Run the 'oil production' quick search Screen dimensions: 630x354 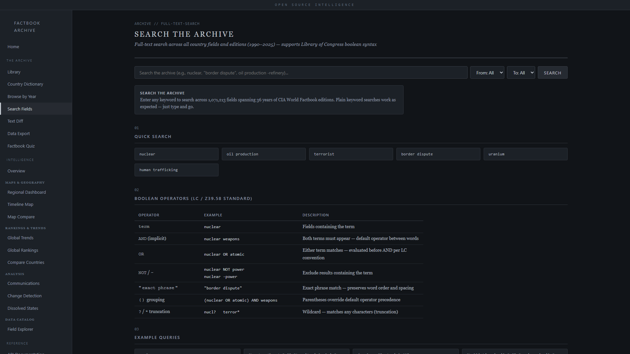click(x=263, y=154)
